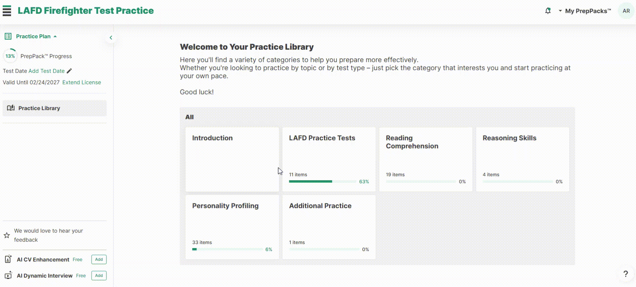Expand the My PrepPacks dropdown

(585, 11)
